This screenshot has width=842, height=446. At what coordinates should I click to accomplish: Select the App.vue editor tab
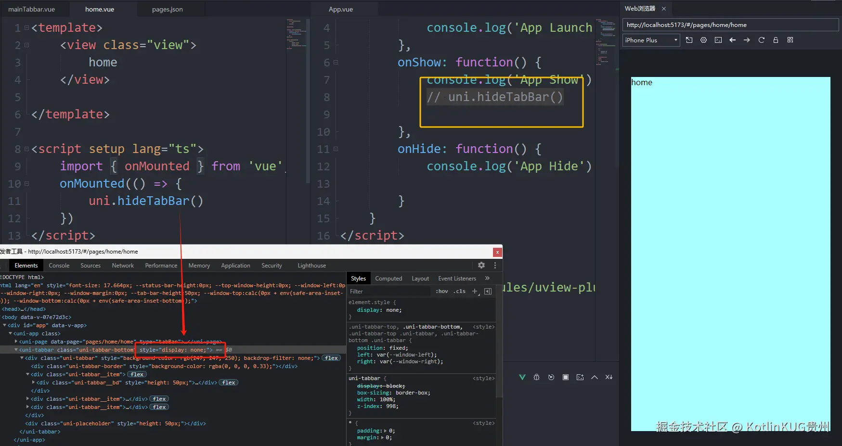pyautogui.click(x=341, y=9)
